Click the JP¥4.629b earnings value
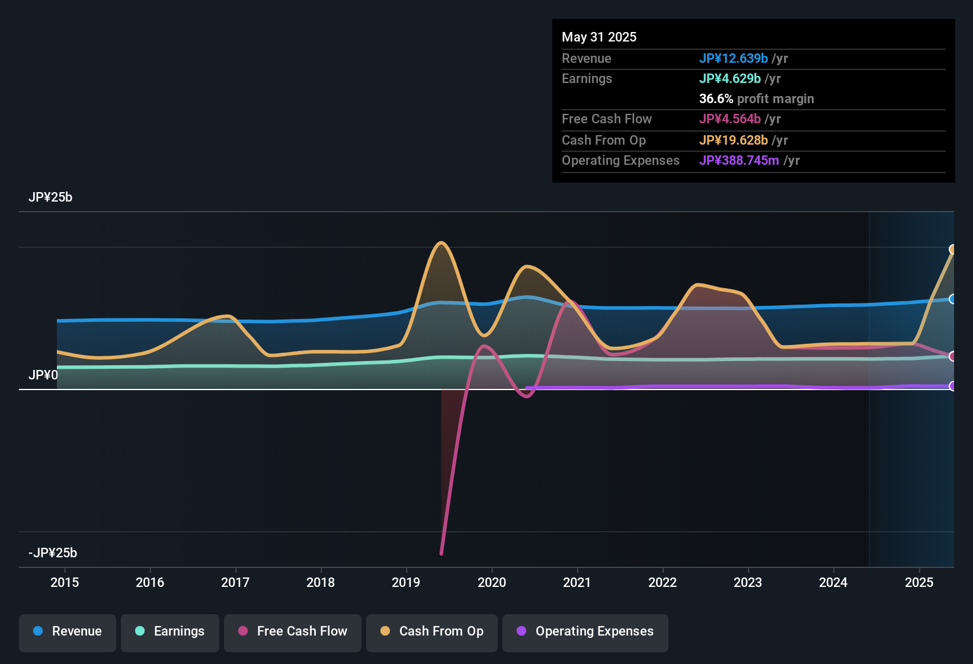This screenshot has width=973, height=664. [x=730, y=78]
